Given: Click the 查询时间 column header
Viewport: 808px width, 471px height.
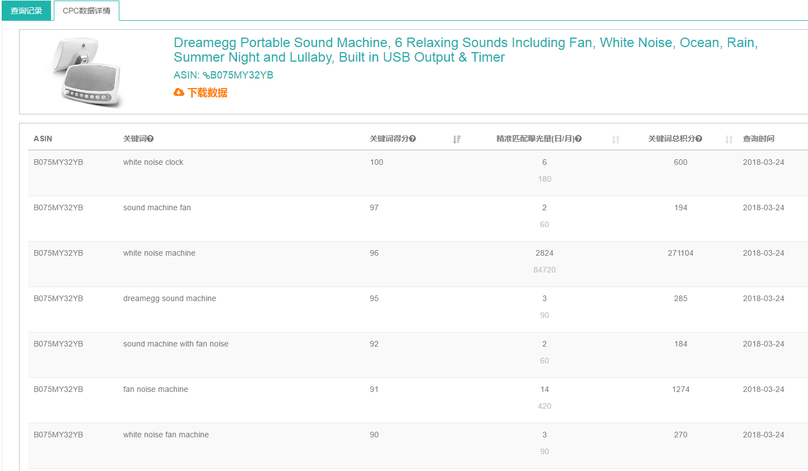Looking at the screenshot, I should 759,139.
